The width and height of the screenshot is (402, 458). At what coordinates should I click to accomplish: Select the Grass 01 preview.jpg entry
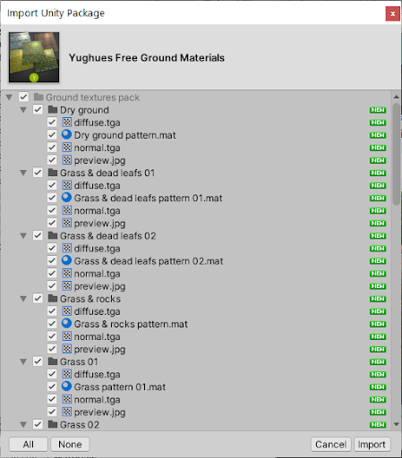pyautogui.click(x=99, y=412)
